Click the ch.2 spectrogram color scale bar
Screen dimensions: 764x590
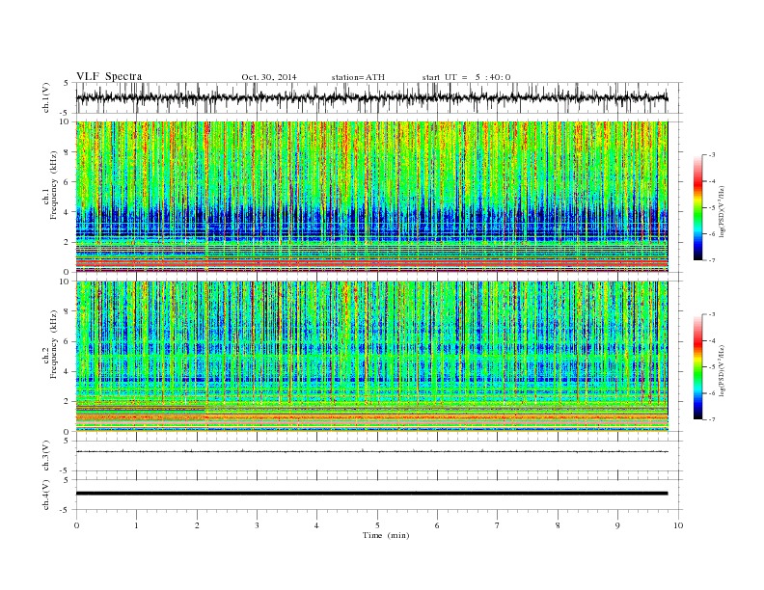[697, 367]
